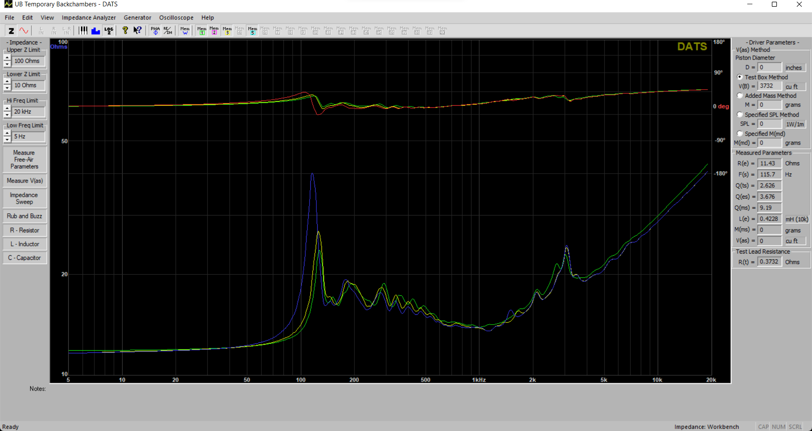Click the V(B) test box volume field
Screen dimensions: 812x431
point(770,86)
